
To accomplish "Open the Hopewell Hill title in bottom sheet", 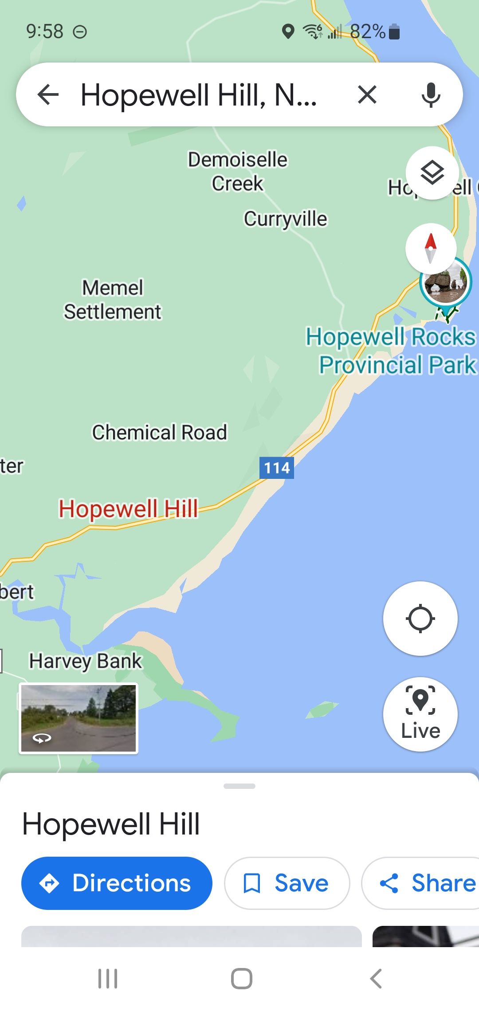I will click(x=111, y=824).
